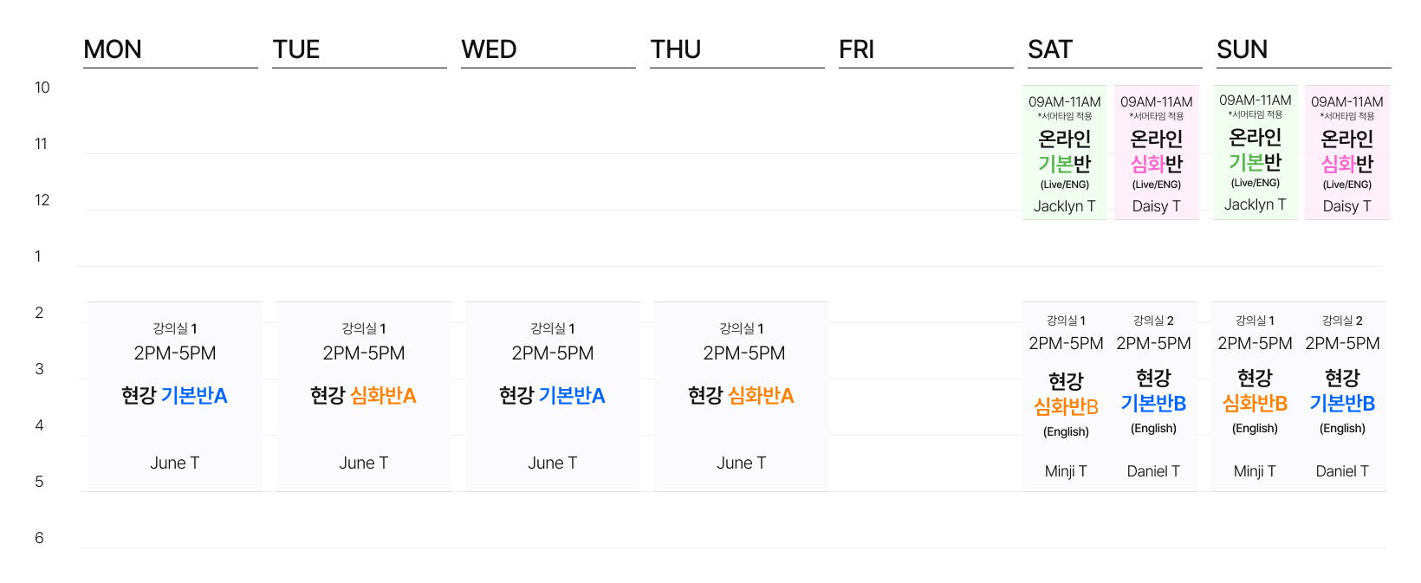Click the 6 o'clock time label

tap(39, 538)
